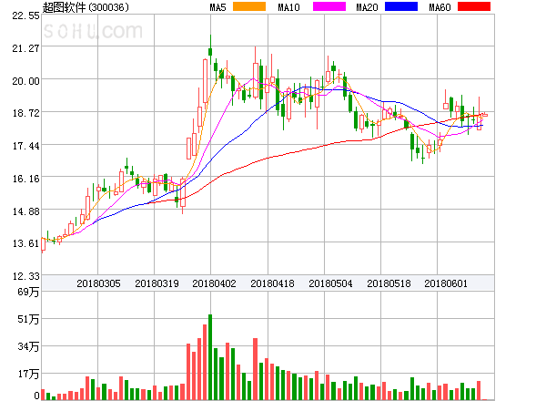Click the 17.44 price axis label
Image resolution: width=546 pixels, height=401 pixels.
tap(26, 146)
